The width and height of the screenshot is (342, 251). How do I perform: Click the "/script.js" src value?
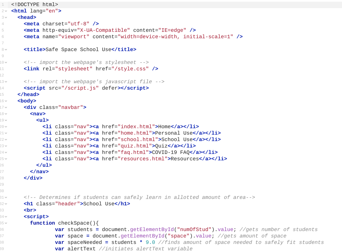(80, 88)
